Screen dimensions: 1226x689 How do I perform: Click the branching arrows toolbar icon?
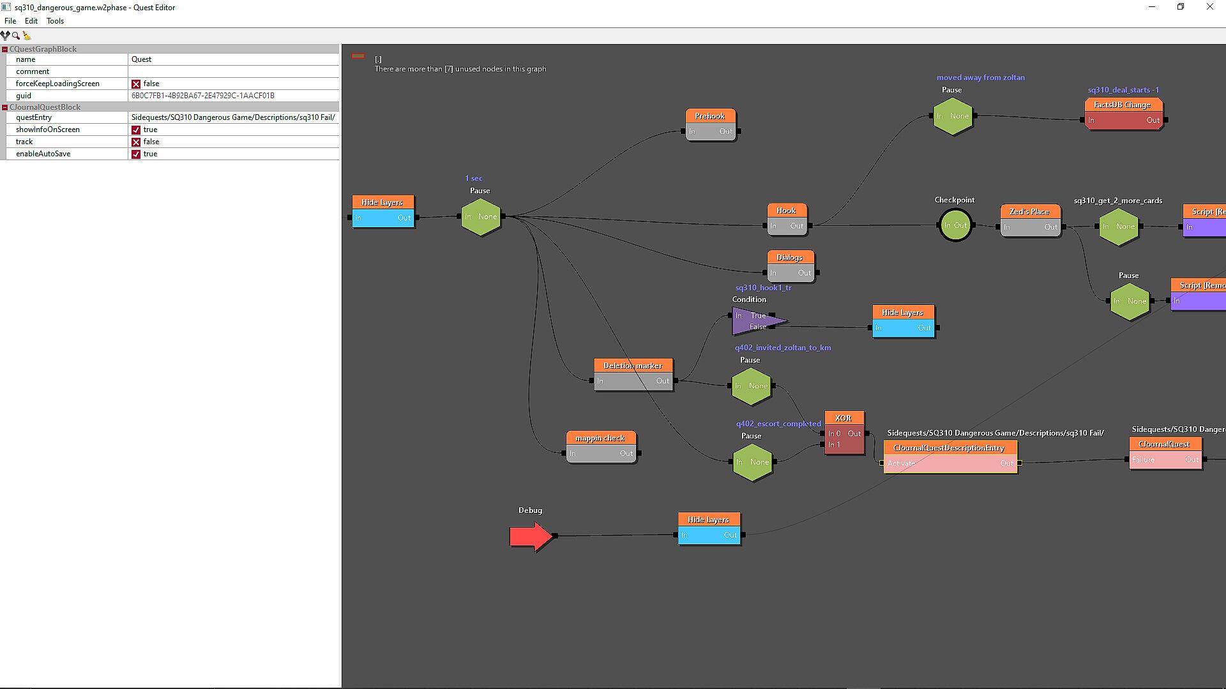point(5,36)
